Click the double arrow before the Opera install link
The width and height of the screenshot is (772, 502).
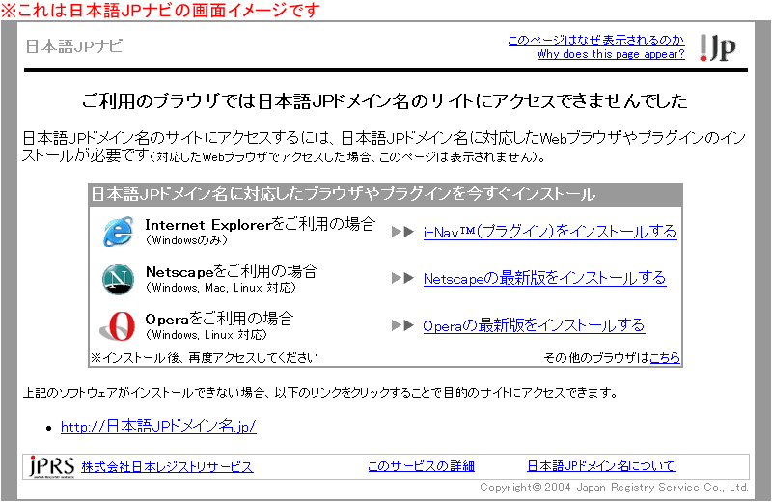[x=402, y=325]
